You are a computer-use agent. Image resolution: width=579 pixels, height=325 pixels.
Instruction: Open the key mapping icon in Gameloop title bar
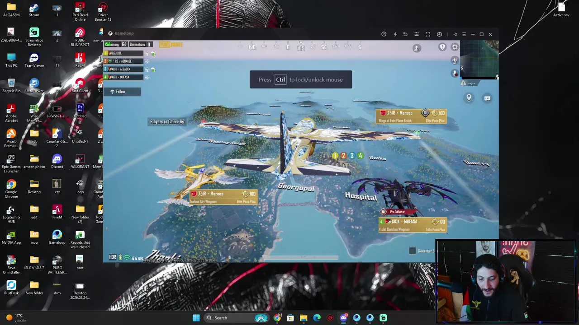[417, 34]
